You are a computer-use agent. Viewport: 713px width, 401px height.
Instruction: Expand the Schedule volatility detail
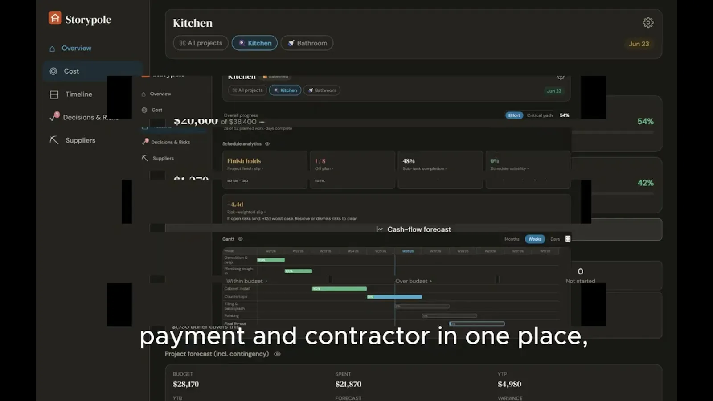(509, 169)
